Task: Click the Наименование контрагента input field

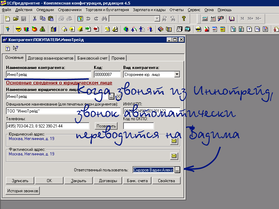Action: coord(48,74)
